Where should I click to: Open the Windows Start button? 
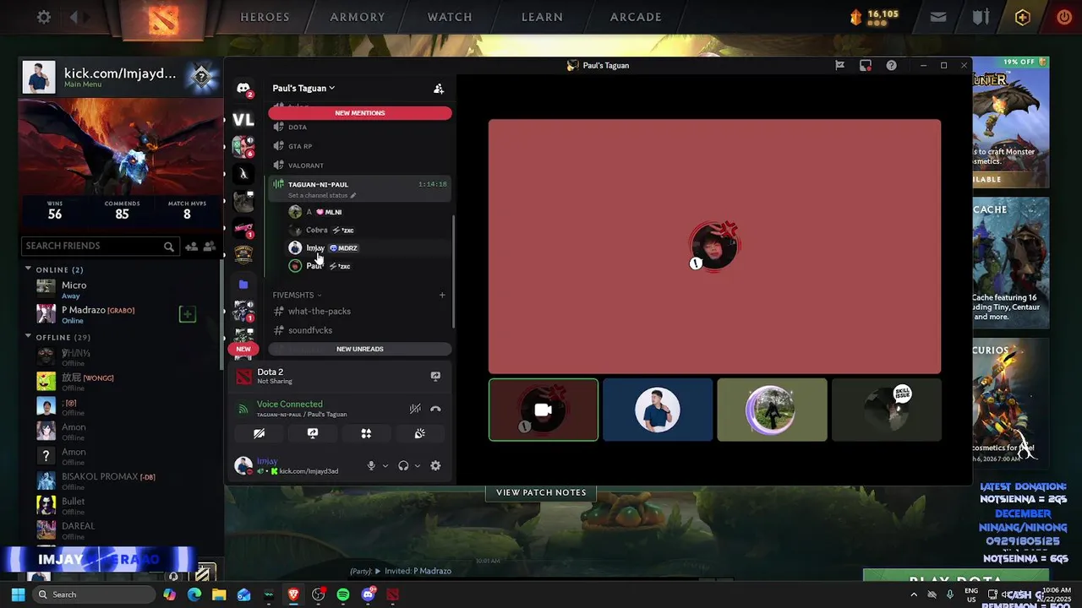(x=18, y=594)
